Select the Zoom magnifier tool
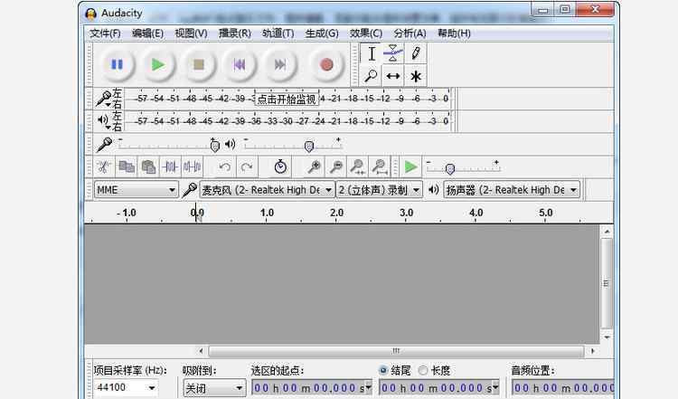This screenshot has height=399, width=678. point(372,76)
